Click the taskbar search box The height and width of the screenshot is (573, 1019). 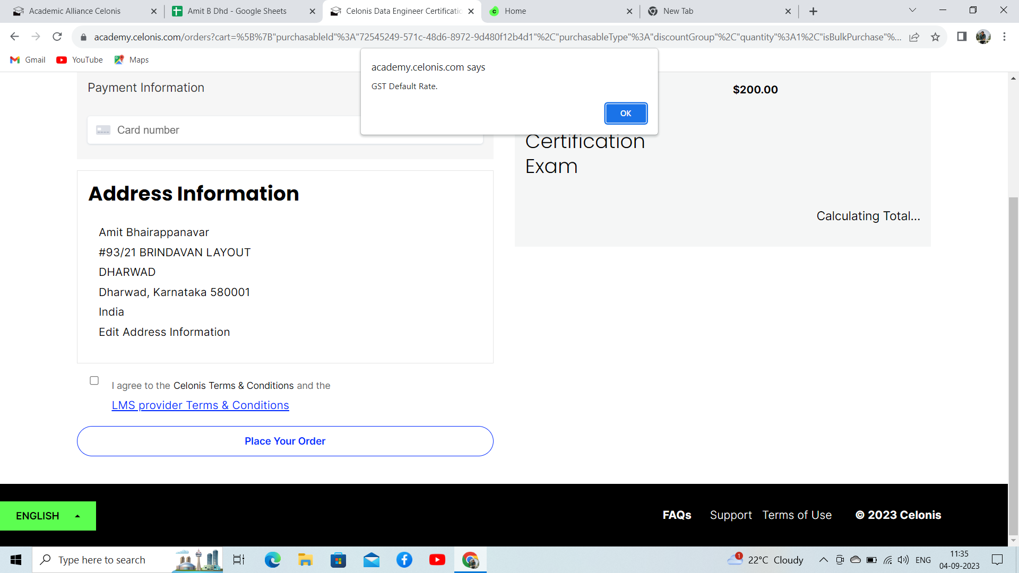(x=127, y=560)
